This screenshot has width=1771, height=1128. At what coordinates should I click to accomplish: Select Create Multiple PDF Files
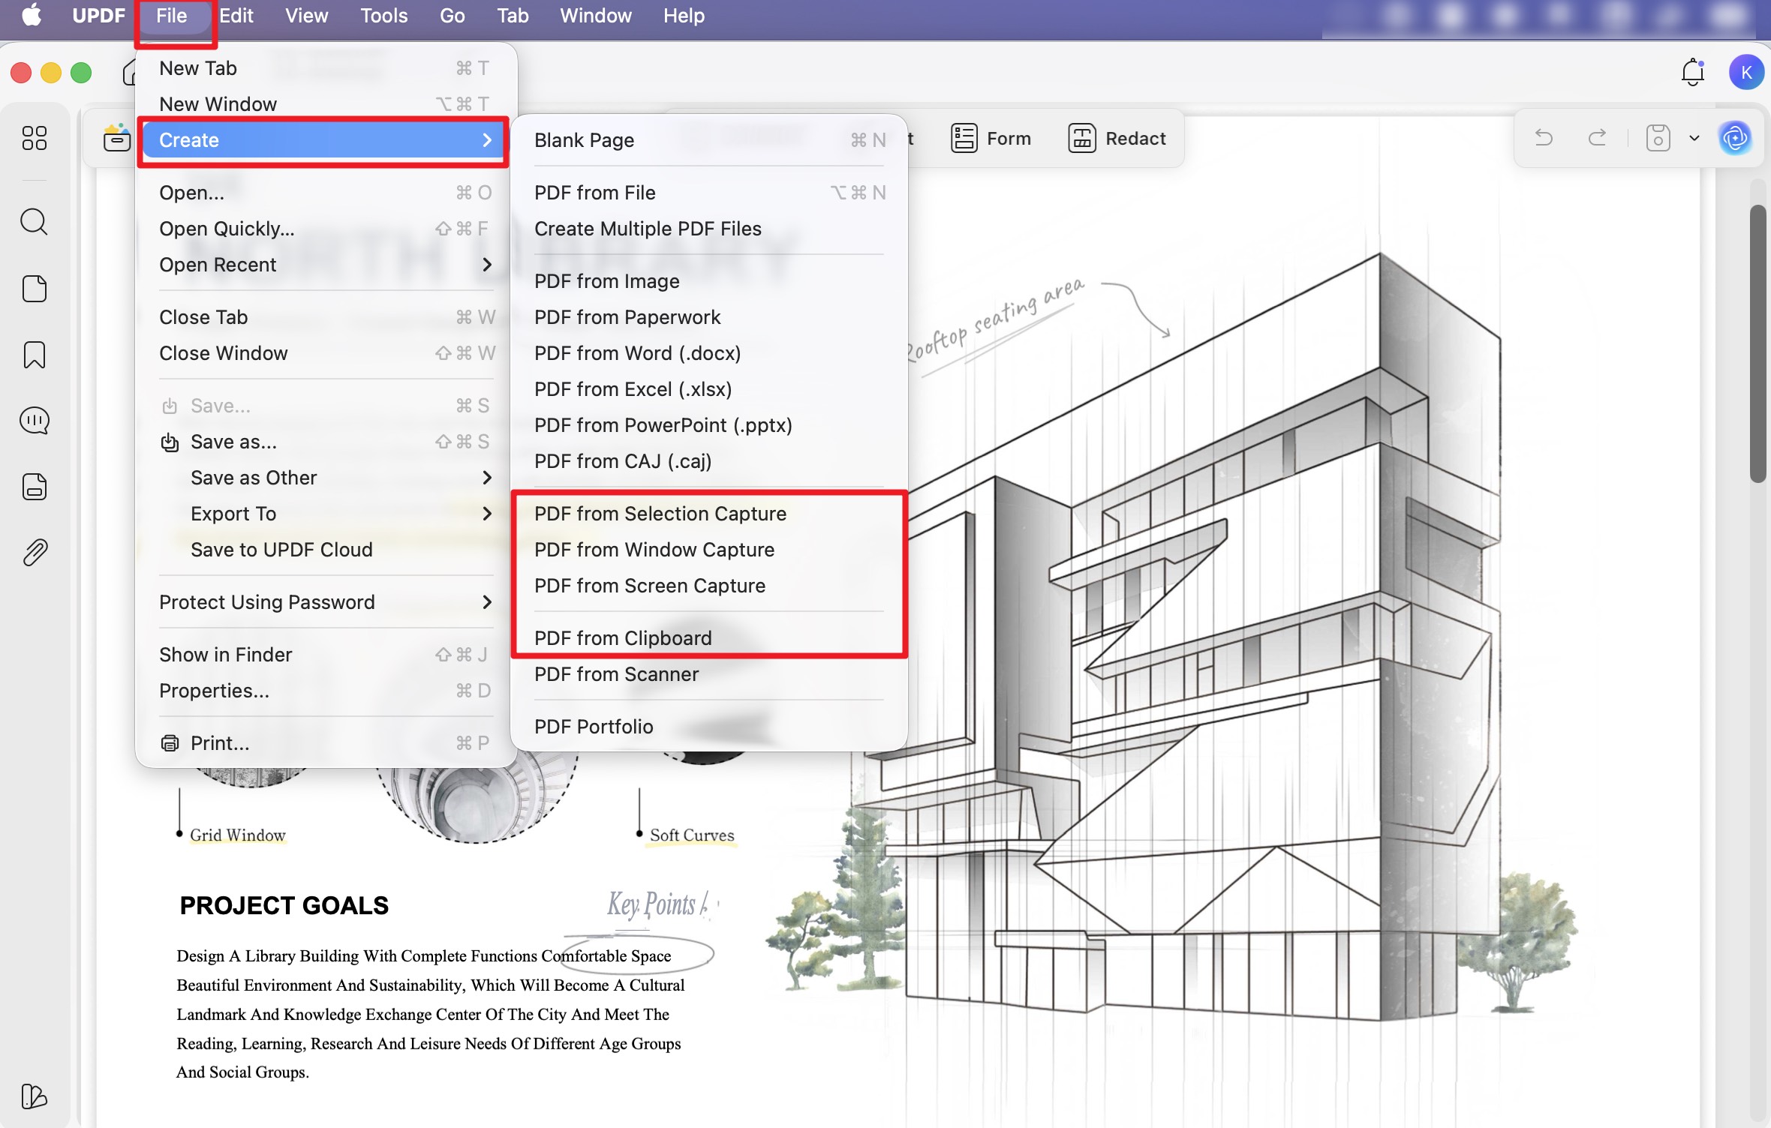[x=709, y=229]
